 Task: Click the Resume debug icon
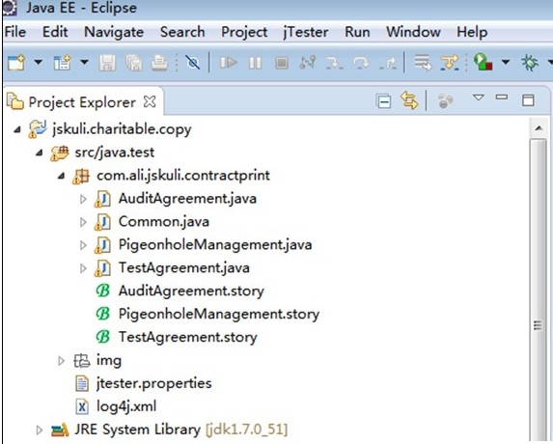tap(229, 63)
